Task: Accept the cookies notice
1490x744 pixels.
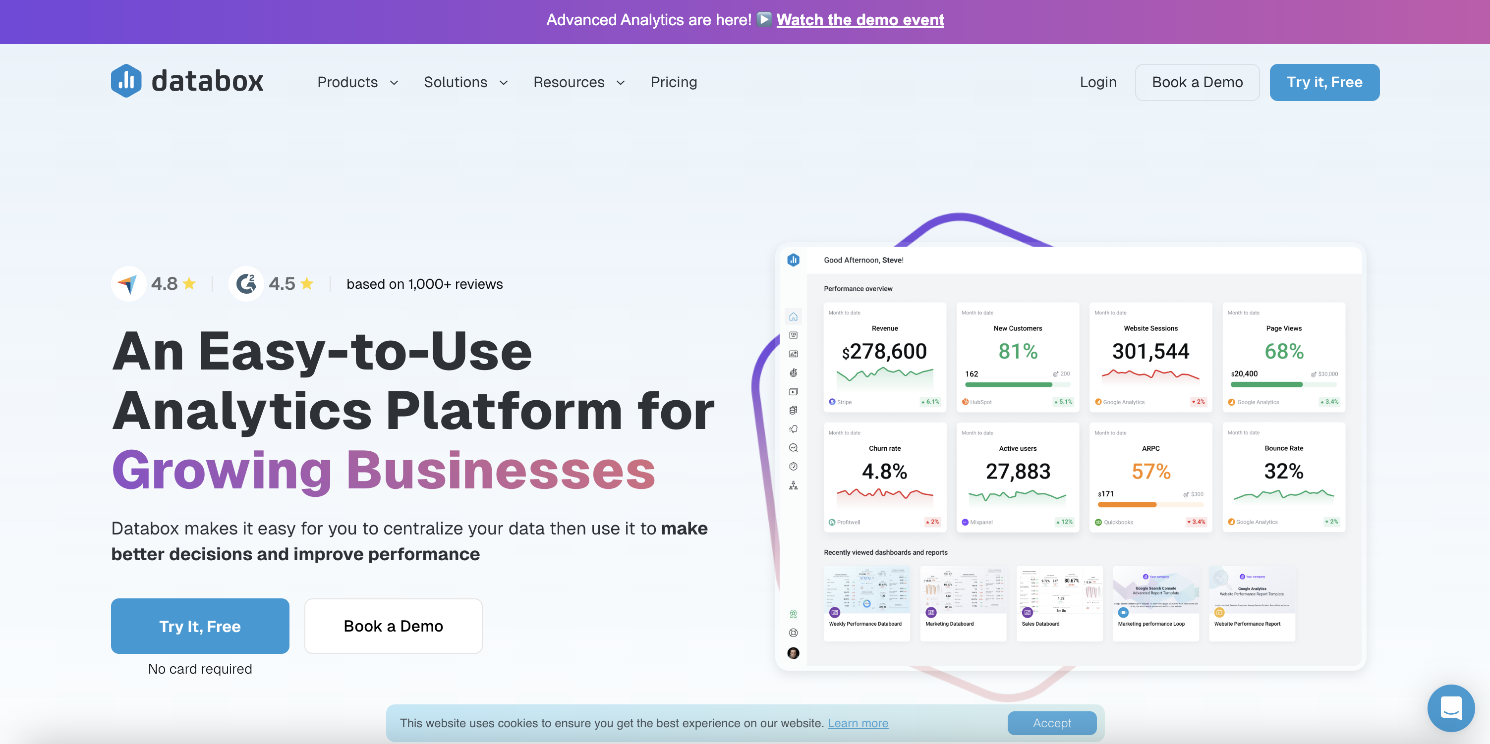Action: (x=1051, y=723)
